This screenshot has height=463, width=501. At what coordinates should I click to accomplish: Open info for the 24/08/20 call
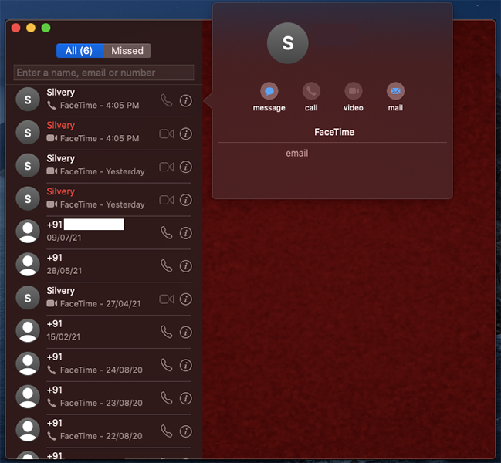tap(185, 365)
